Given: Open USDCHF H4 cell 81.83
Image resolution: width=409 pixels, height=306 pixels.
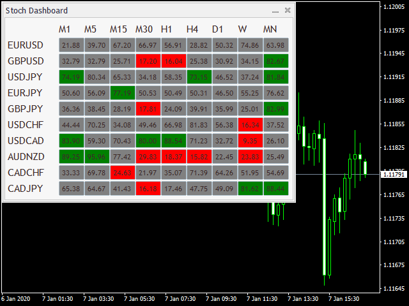Looking at the screenshot, I should (x=199, y=125).
